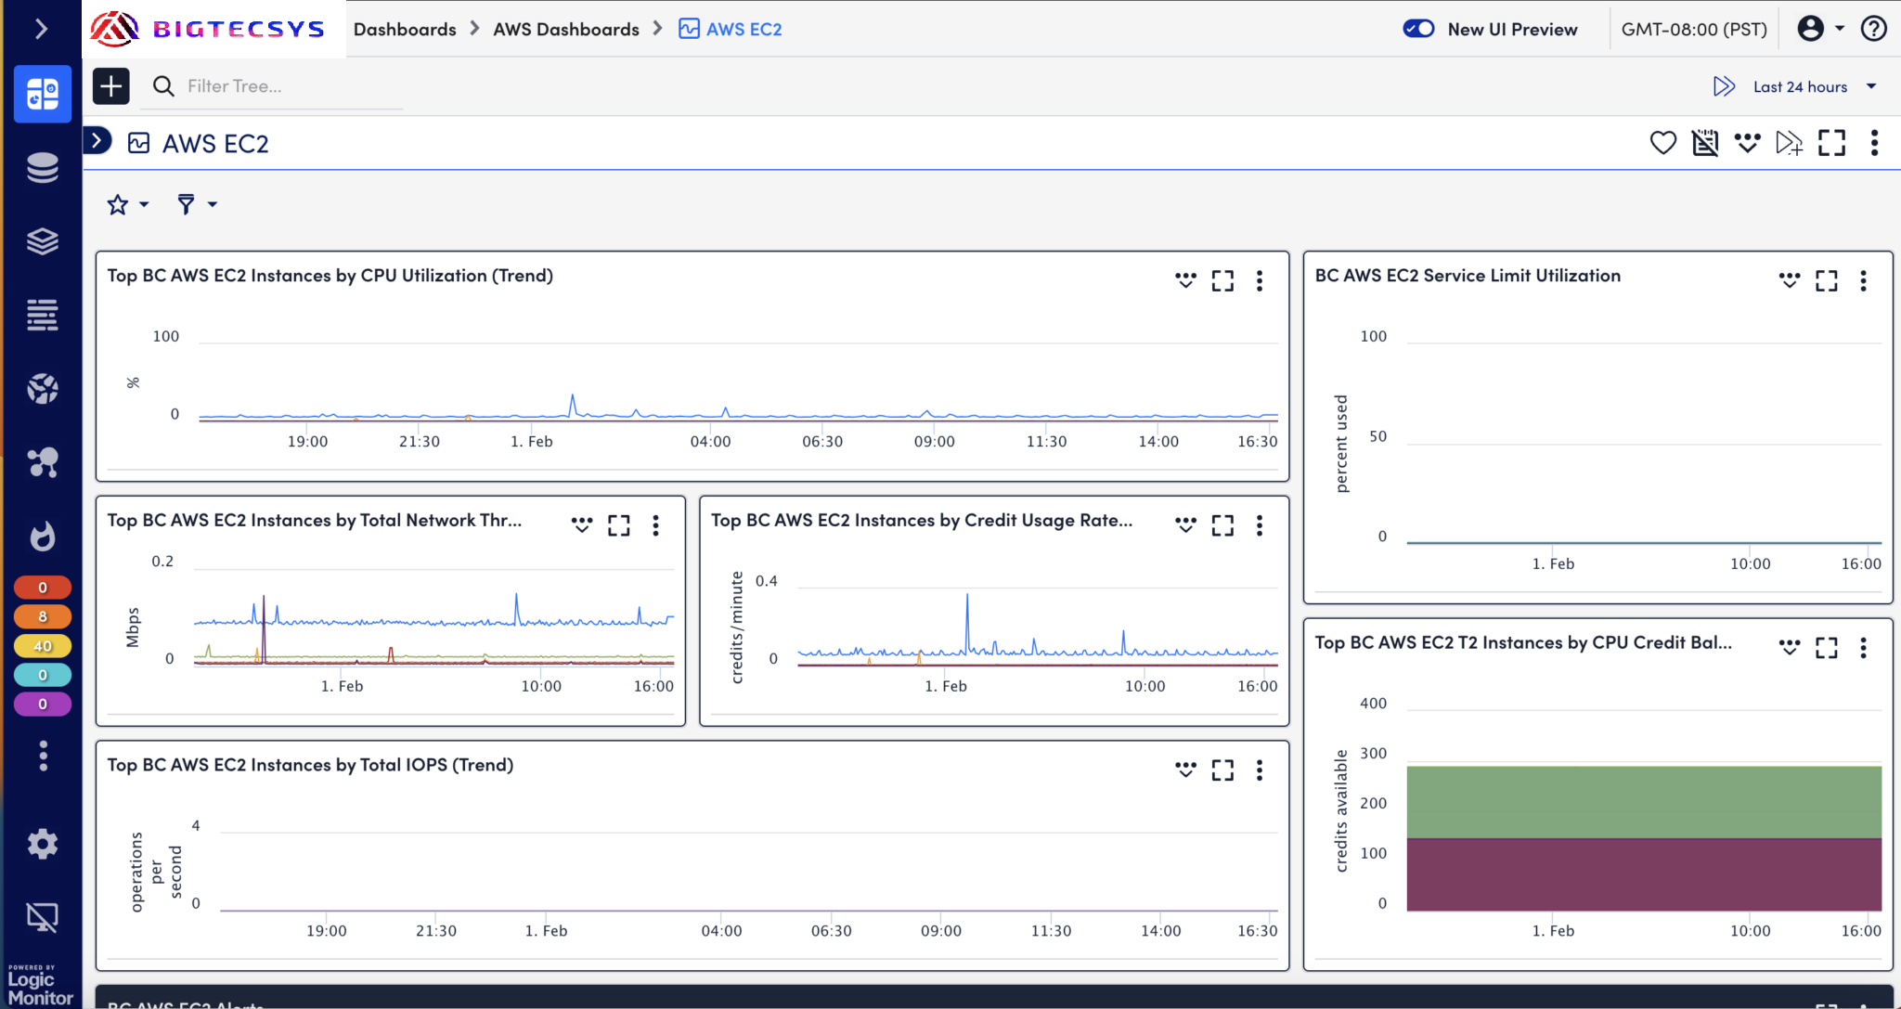Open the Resources stacked-disks sidebar icon
1901x1009 pixels.
43,168
